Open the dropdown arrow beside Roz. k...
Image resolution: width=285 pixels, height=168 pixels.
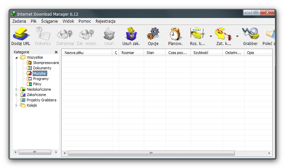[211, 36]
